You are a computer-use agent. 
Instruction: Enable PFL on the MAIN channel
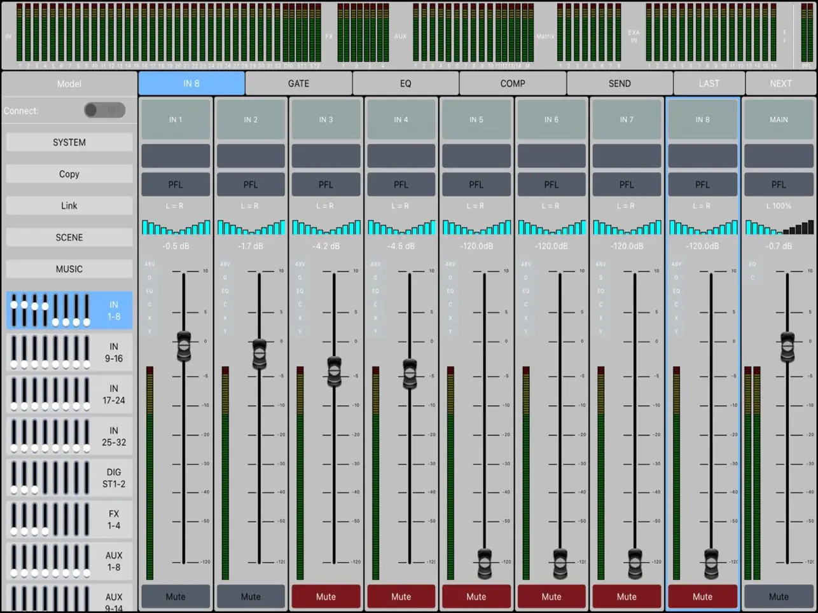[x=779, y=184]
